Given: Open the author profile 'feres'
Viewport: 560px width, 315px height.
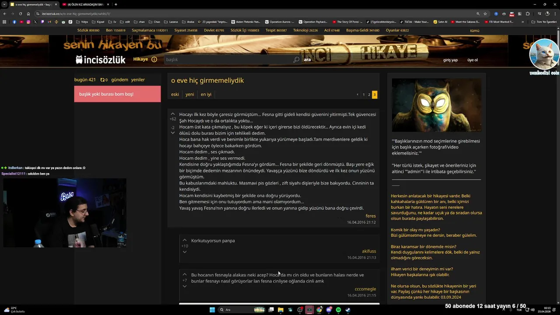Looking at the screenshot, I should coord(371,216).
